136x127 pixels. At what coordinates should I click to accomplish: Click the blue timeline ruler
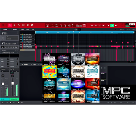(85, 33)
